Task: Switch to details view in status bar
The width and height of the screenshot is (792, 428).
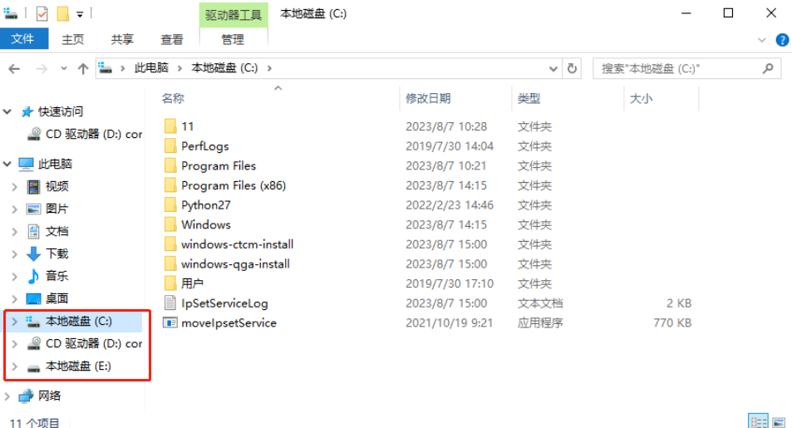Action: pyautogui.click(x=758, y=421)
